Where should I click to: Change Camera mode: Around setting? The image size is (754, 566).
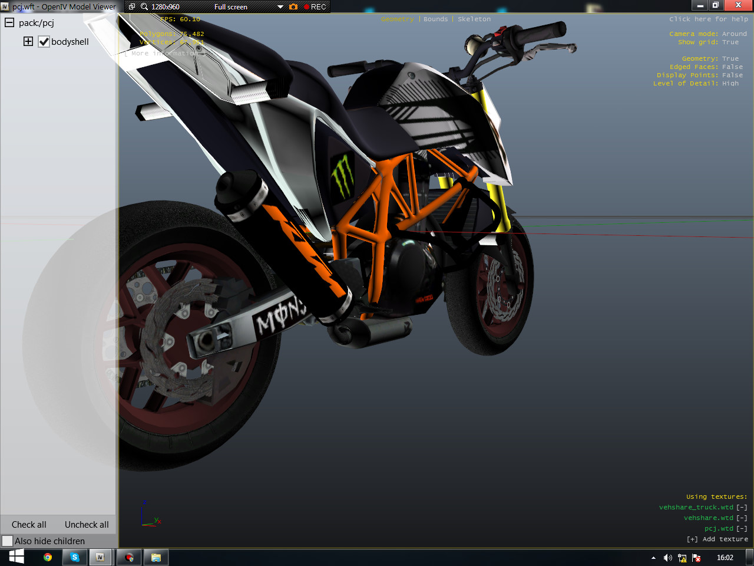[x=708, y=34]
